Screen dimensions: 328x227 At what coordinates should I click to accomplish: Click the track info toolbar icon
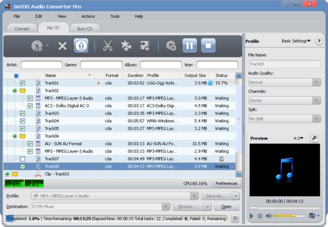81,45
